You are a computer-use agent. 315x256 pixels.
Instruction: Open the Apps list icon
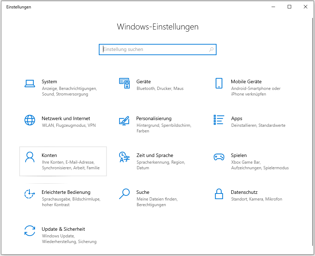pyautogui.click(x=219, y=120)
